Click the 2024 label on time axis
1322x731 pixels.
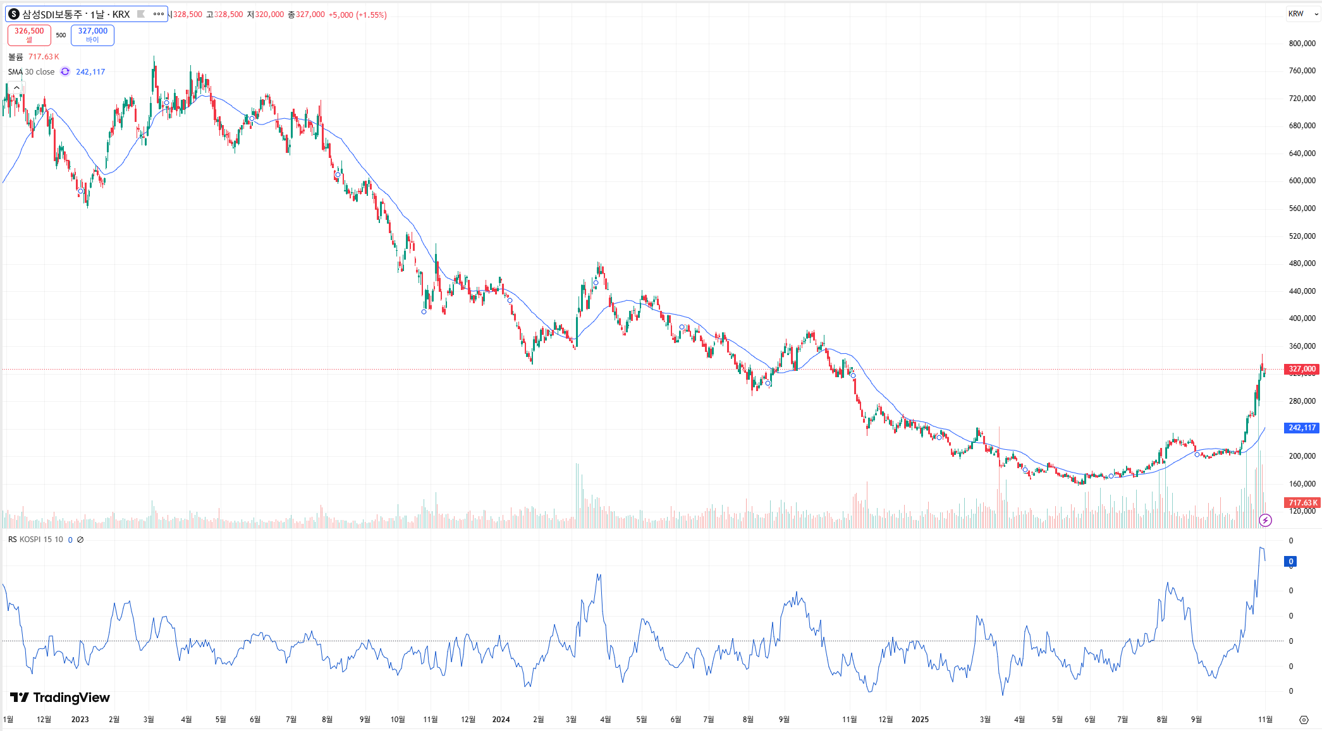[501, 720]
